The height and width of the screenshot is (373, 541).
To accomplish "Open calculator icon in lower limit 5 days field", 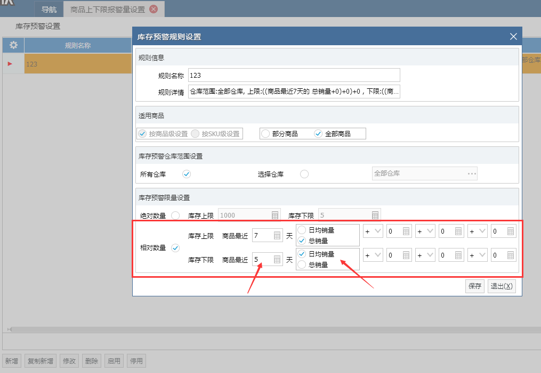I will [x=277, y=260].
